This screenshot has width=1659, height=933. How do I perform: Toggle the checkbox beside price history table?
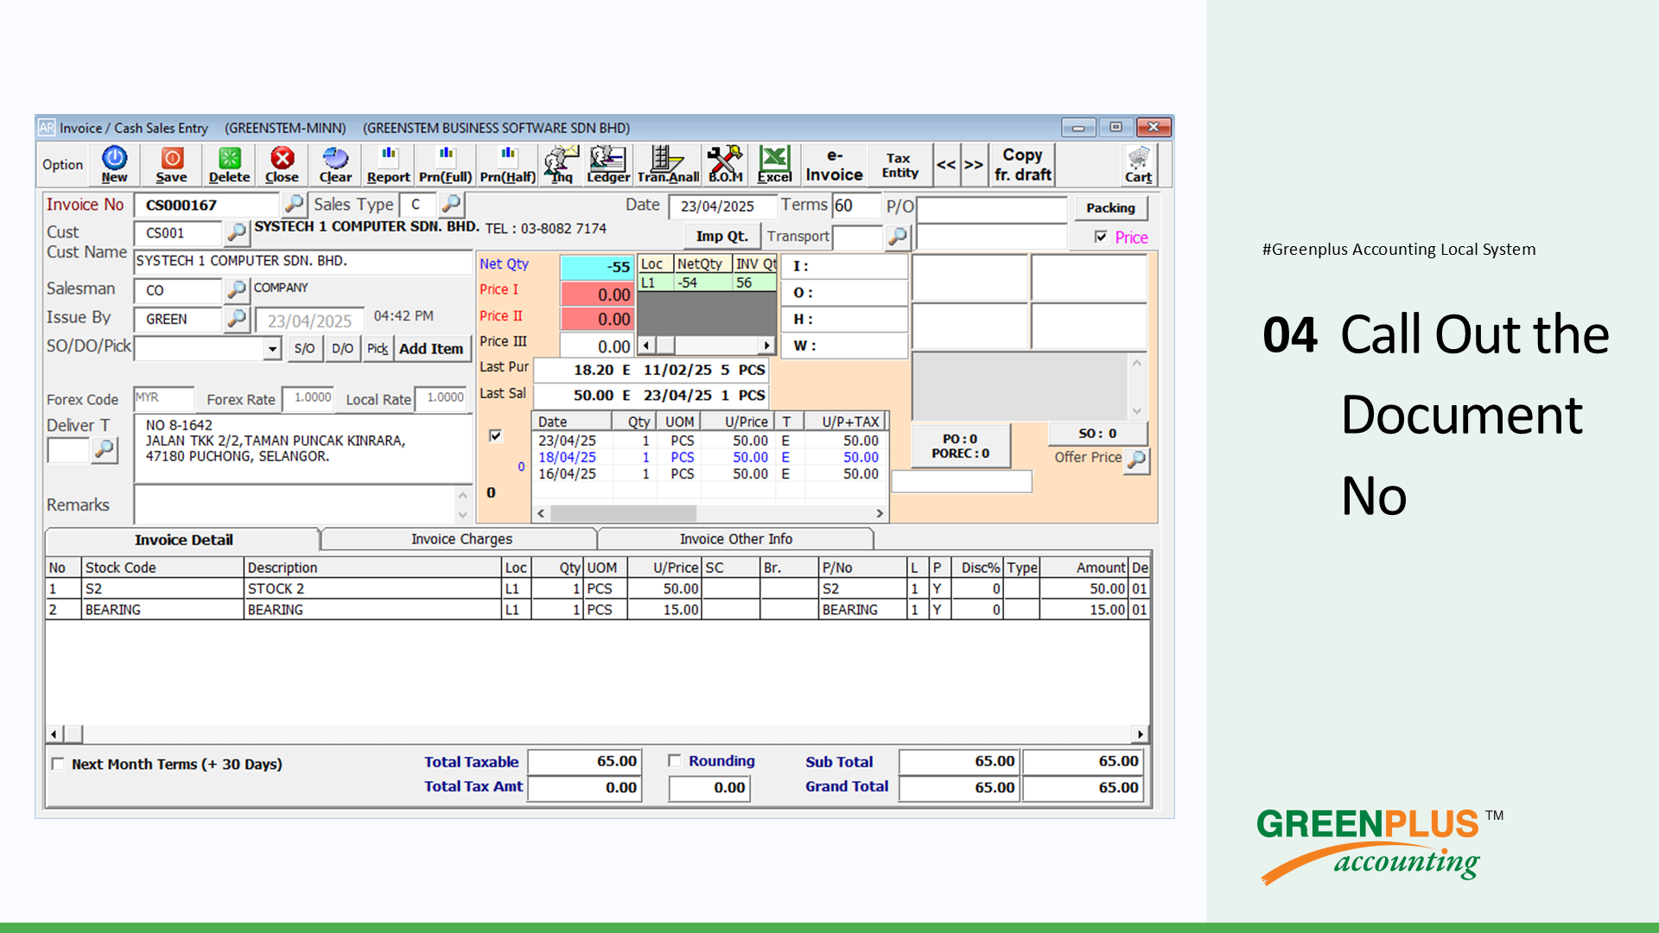[x=495, y=435]
